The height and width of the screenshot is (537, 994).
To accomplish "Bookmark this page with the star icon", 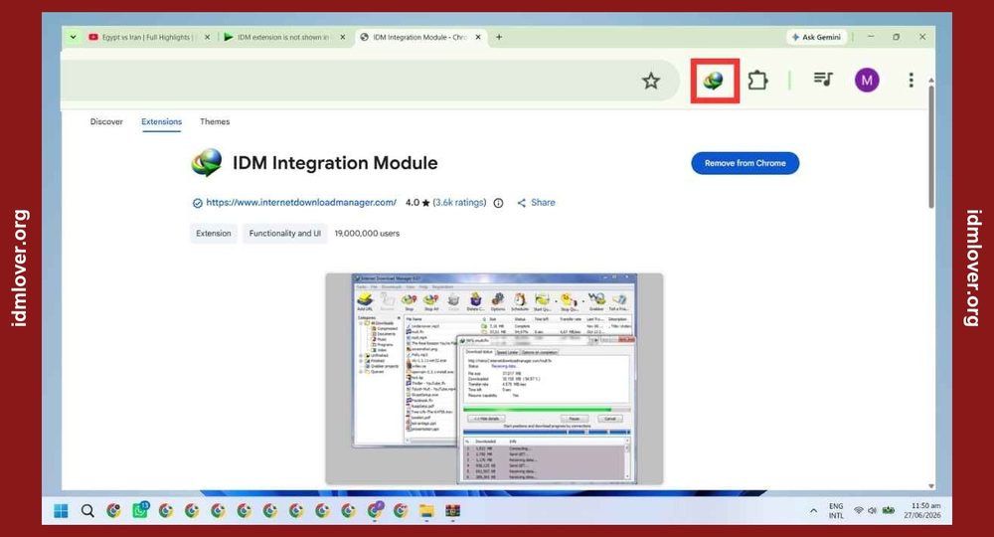I will point(650,81).
